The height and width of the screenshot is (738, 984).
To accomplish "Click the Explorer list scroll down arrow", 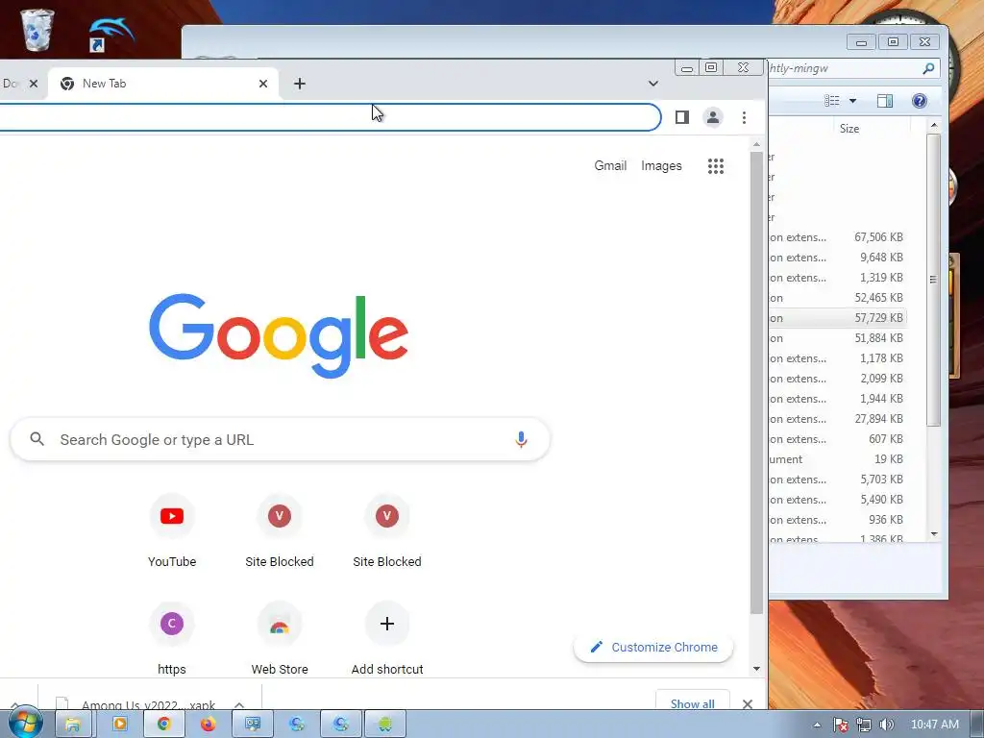I will point(934,534).
